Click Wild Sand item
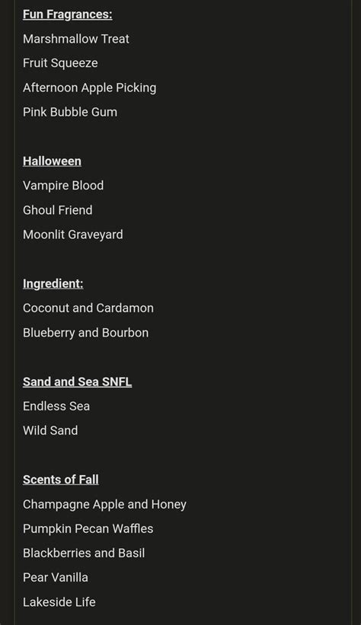The width and height of the screenshot is (361, 625). point(50,430)
